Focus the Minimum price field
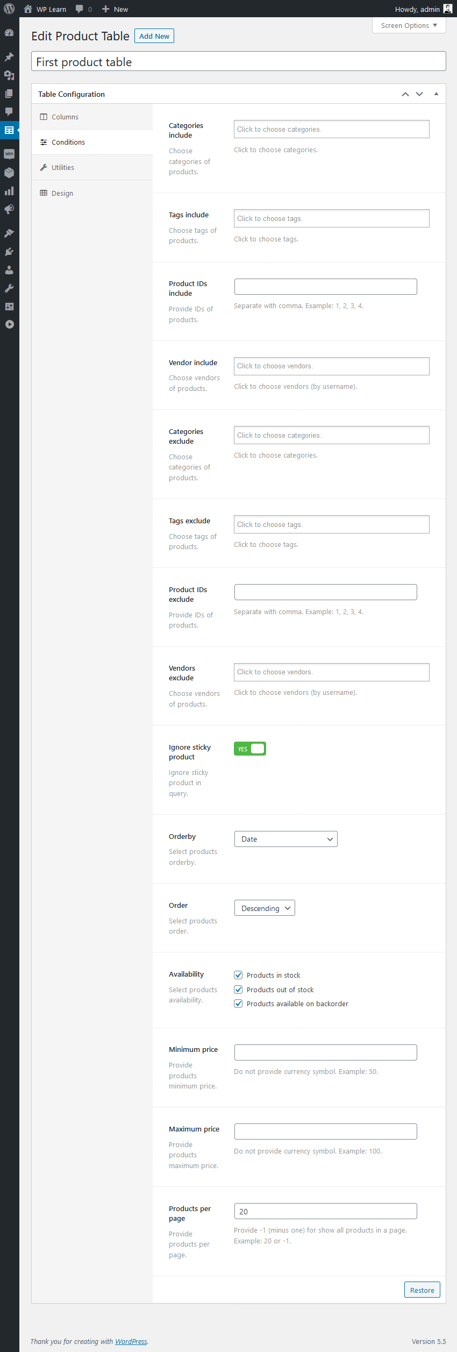The width and height of the screenshot is (457, 1352). point(326,1052)
